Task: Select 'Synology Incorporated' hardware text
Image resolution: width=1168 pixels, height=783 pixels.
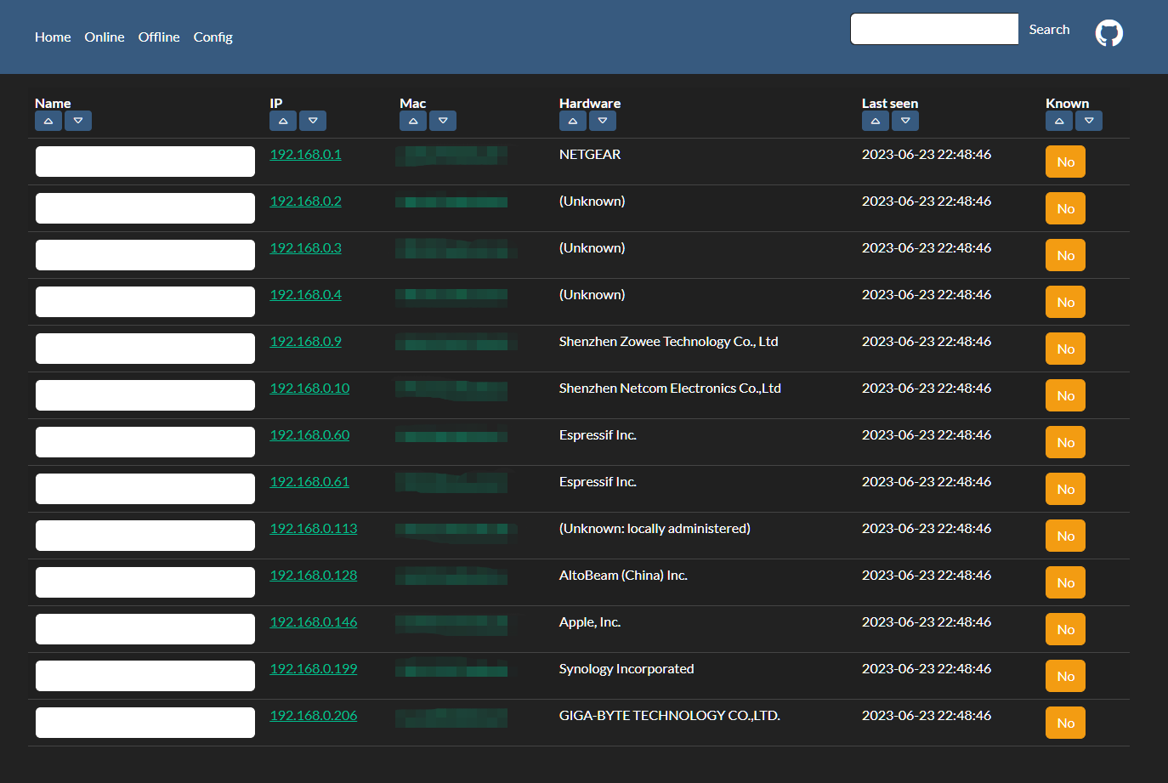Action: pyautogui.click(x=627, y=669)
